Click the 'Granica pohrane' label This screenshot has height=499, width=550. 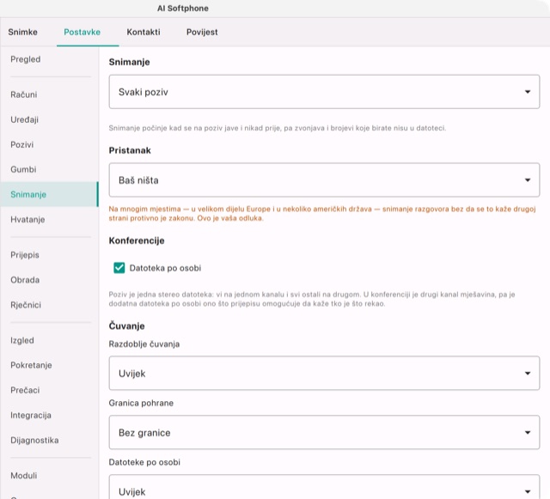pos(141,403)
